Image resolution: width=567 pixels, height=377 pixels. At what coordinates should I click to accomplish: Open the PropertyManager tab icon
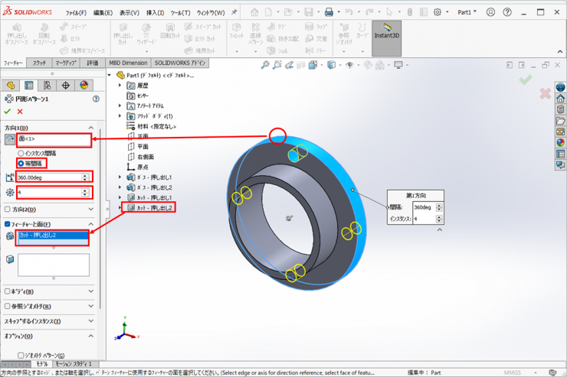28,86
